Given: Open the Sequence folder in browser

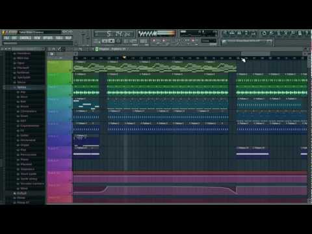Looking at the screenshot, I should tap(27, 169).
